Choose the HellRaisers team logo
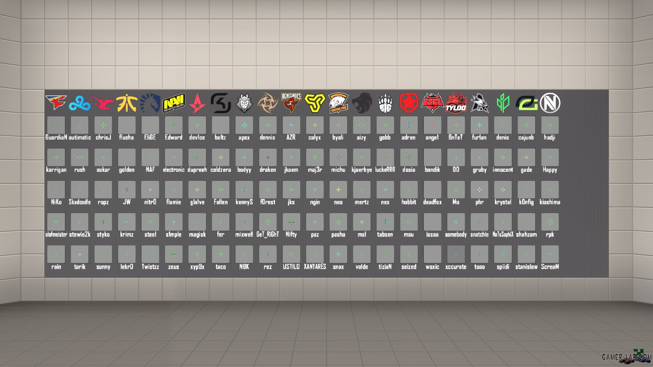Screen dimensions: 653x367 pos(432,103)
